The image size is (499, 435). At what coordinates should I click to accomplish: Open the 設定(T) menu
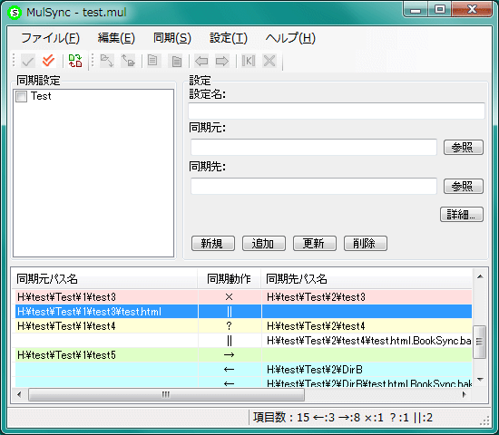[229, 38]
